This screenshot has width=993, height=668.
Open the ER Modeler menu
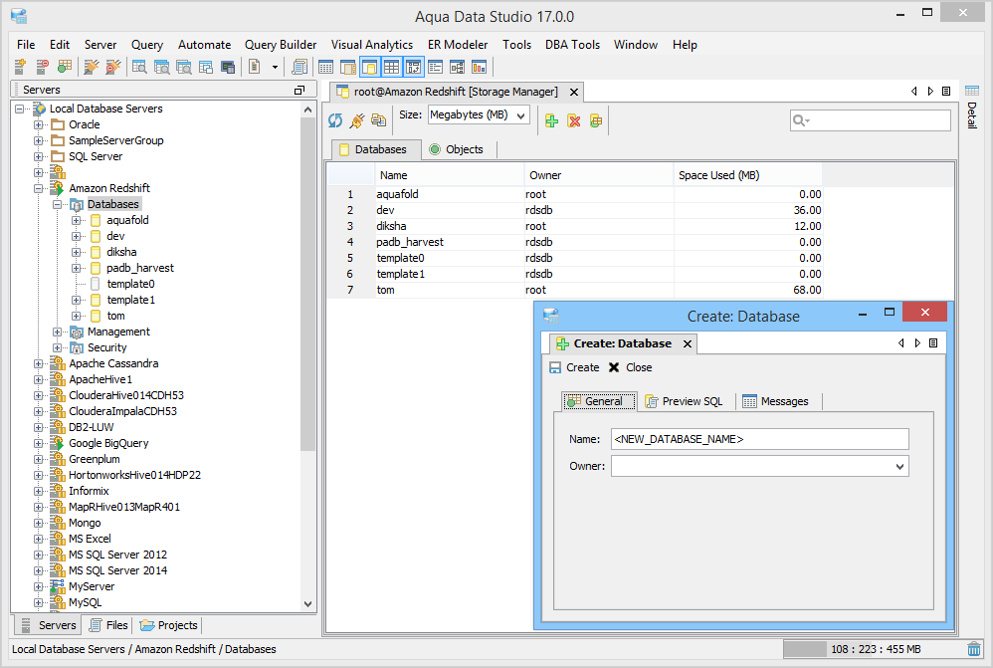coord(458,45)
